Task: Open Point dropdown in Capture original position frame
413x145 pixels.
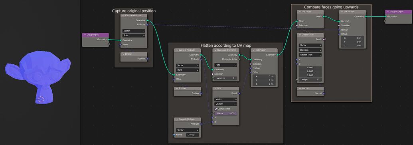Action: 134,35
